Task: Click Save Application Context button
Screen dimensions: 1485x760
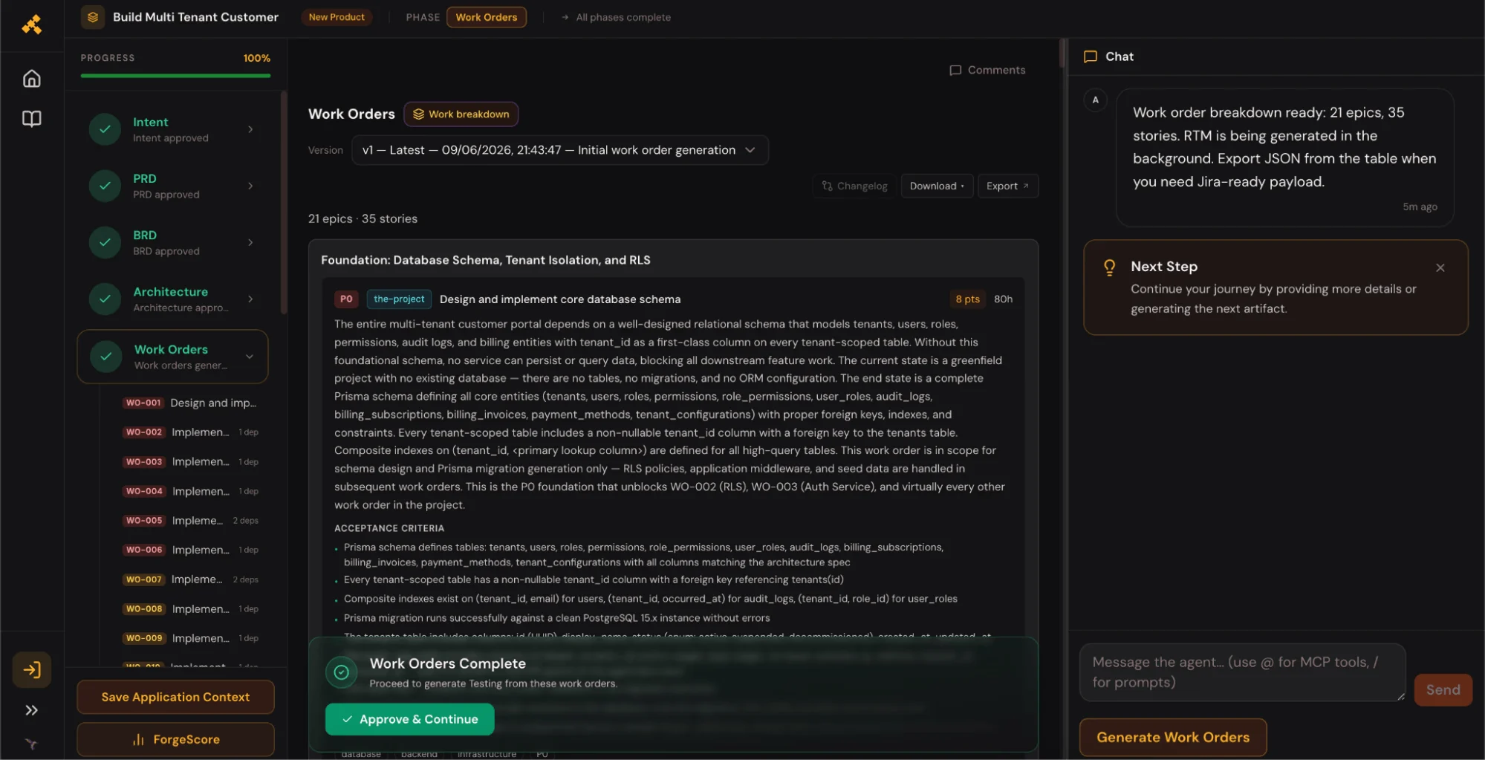Action: [175, 697]
